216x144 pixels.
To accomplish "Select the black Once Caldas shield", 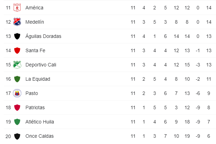I will point(17,136).
